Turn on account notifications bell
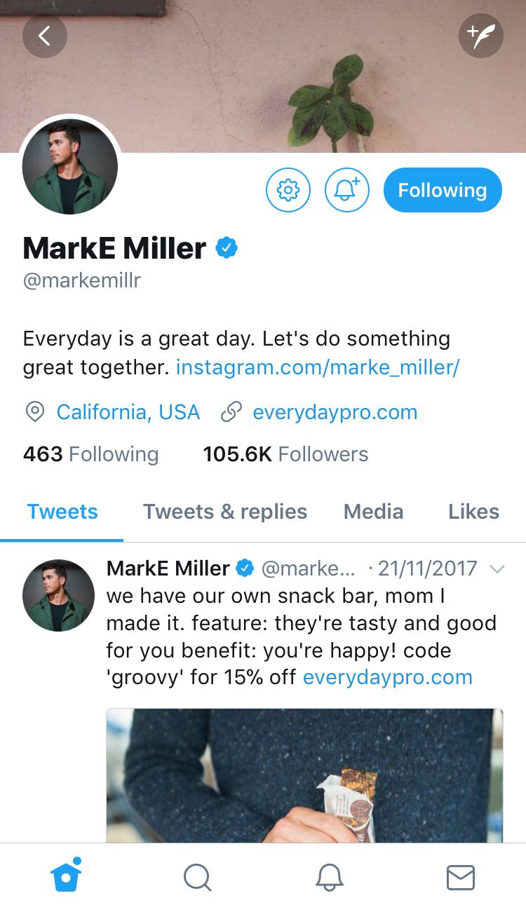 tap(347, 190)
